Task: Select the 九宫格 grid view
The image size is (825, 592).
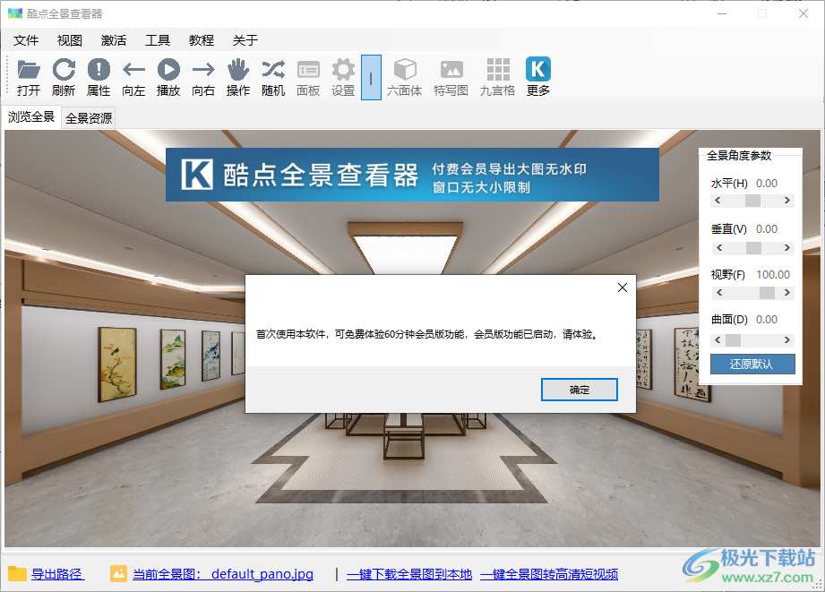Action: click(x=498, y=77)
